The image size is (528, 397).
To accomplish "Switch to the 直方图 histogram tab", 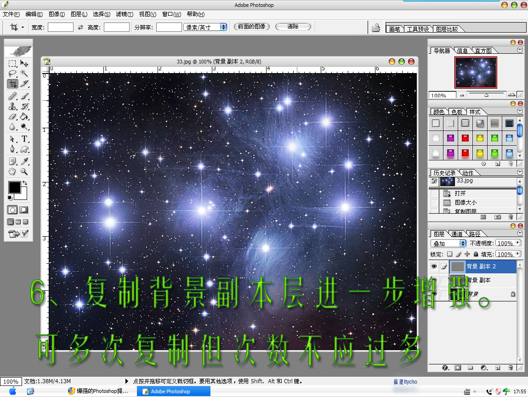I will [x=483, y=51].
